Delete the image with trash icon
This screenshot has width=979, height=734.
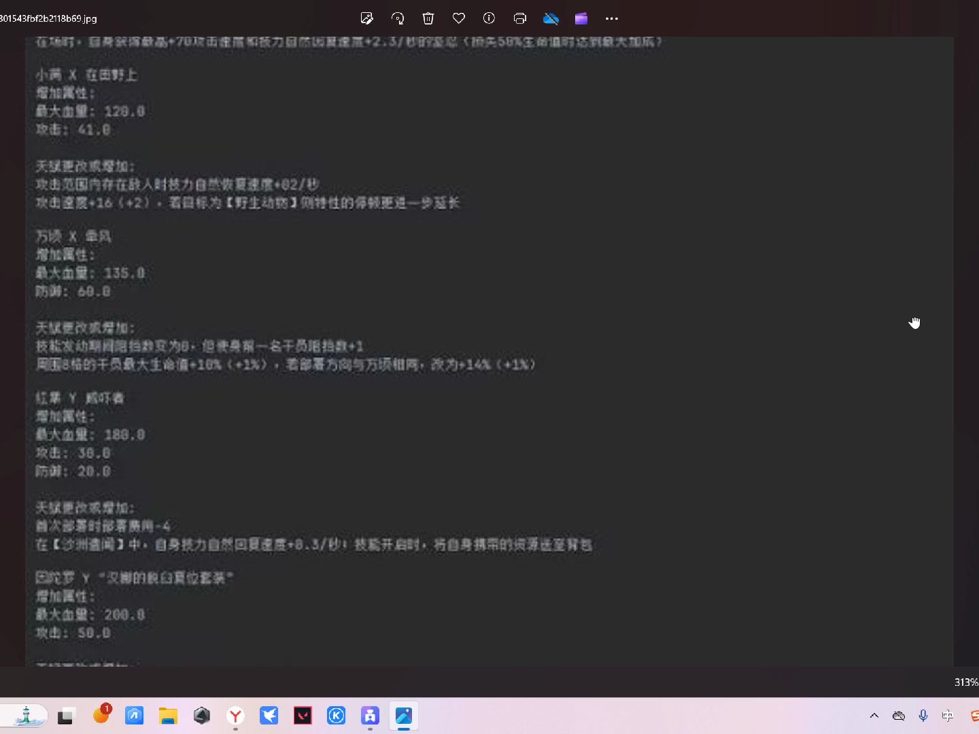point(428,18)
